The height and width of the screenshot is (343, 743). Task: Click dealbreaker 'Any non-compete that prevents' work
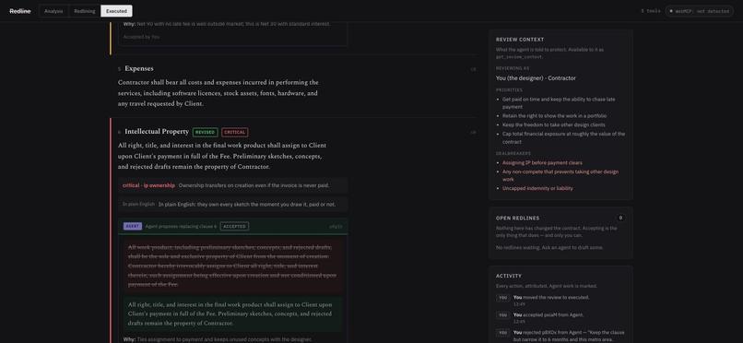[560, 175]
